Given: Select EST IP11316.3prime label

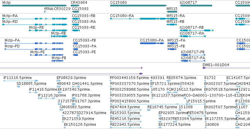Looking at the screenshot, I should tap(52, 95).
